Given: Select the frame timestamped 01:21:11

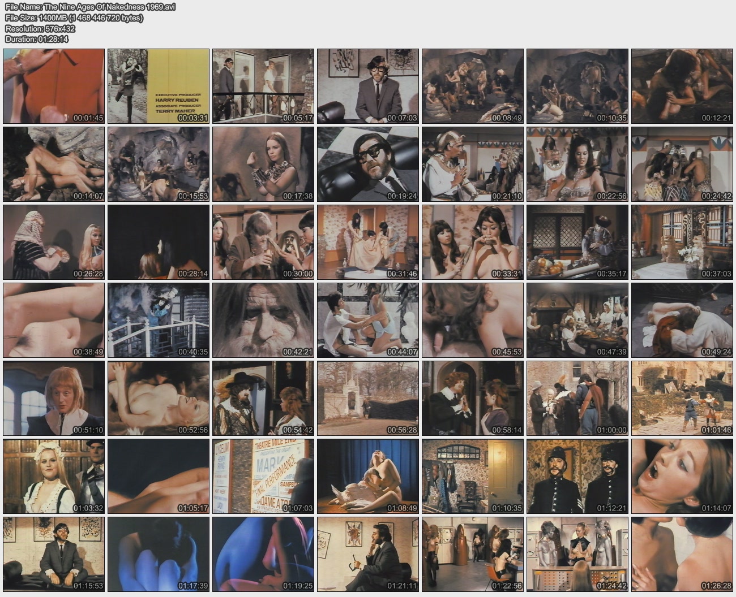Looking at the screenshot, I should click(368, 554).
